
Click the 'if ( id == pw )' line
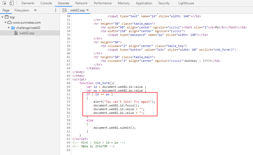99,94
